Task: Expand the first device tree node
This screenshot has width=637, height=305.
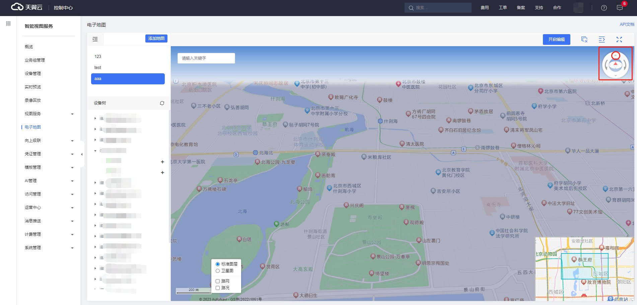Action: tap(95, 119)
